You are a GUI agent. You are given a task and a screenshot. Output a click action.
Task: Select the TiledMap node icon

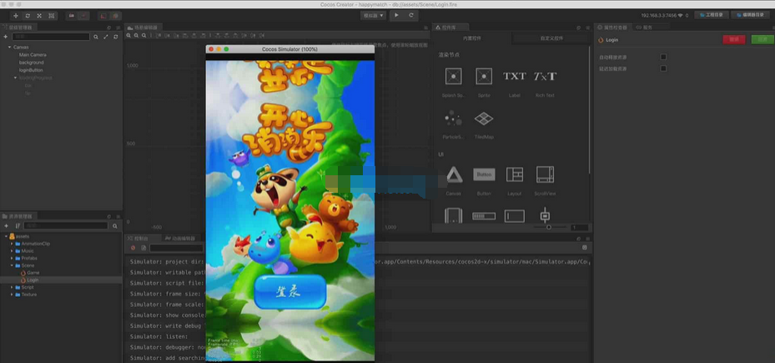tap(484, 119)
